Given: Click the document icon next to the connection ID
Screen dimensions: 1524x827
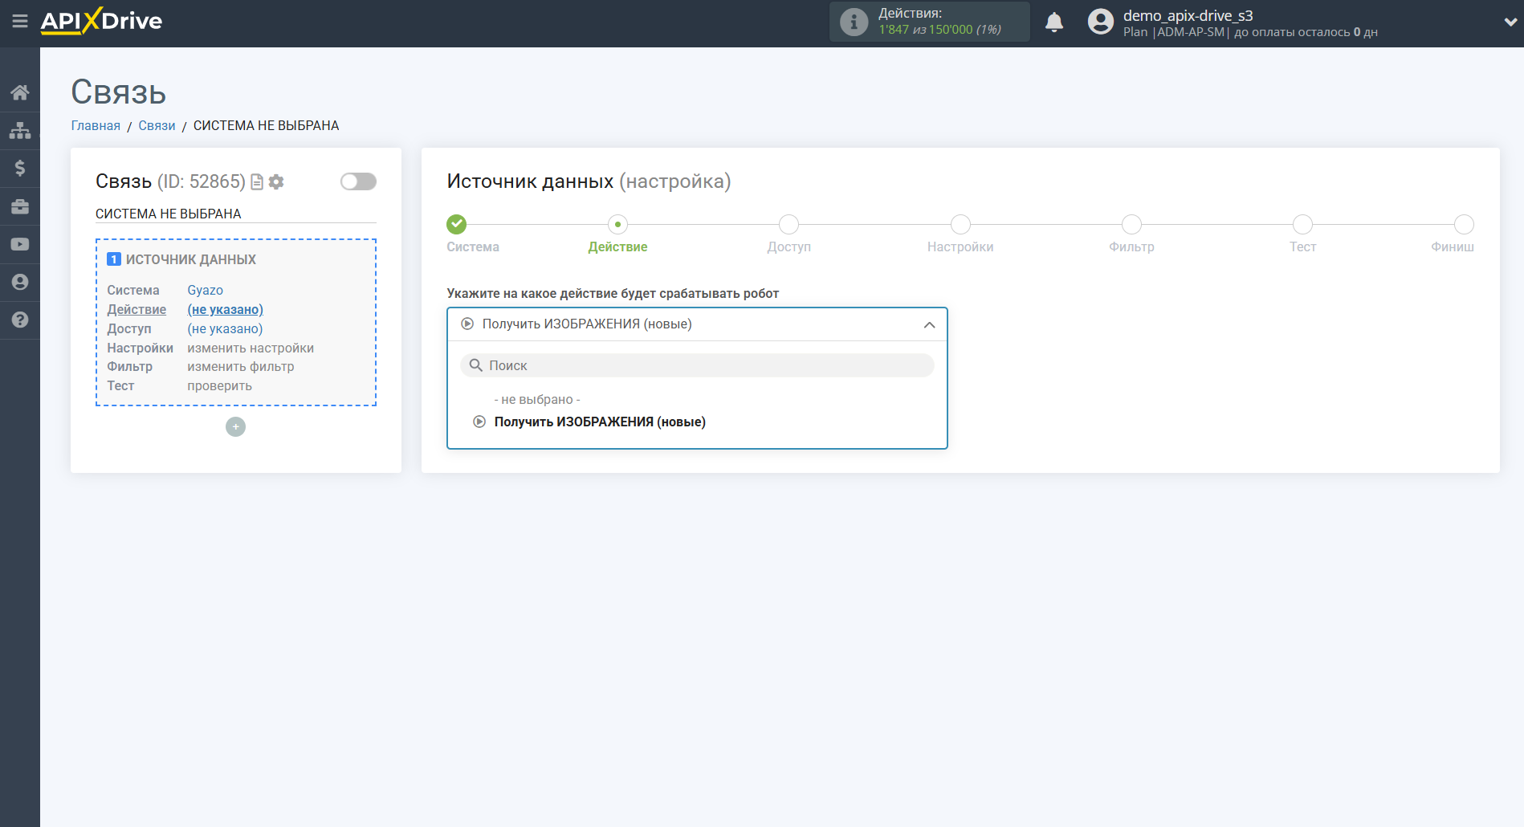Looking at the screenshot, I should pos(257,182).
